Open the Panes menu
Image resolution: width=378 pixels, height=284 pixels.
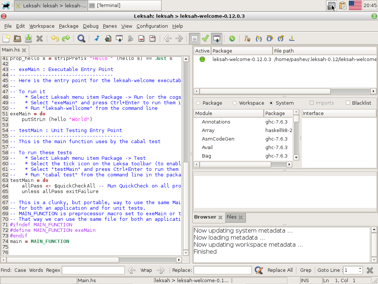pyautogui.click(x=110, y=26)
